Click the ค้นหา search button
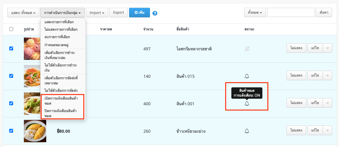The height and width of the screenshot is (147, 339). (x=324, y=13)
